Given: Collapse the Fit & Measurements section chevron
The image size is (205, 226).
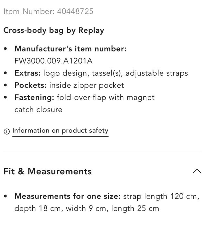Looking at the screenshot, I should tap(197, 171).
